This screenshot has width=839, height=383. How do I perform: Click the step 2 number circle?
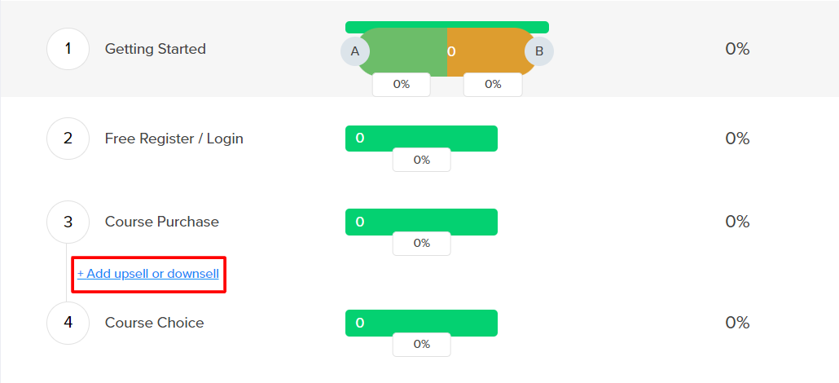68,139
